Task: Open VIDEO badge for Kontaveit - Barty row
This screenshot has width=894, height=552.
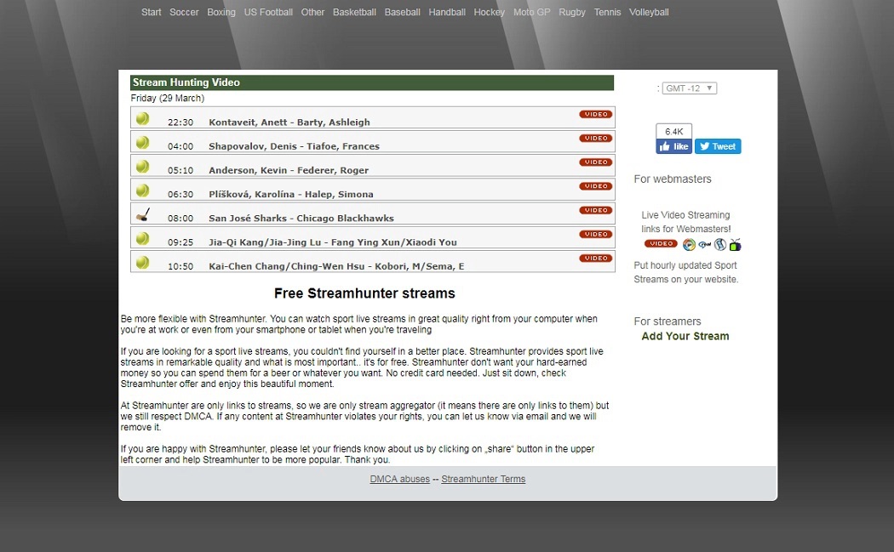Action: pos(596,115)
